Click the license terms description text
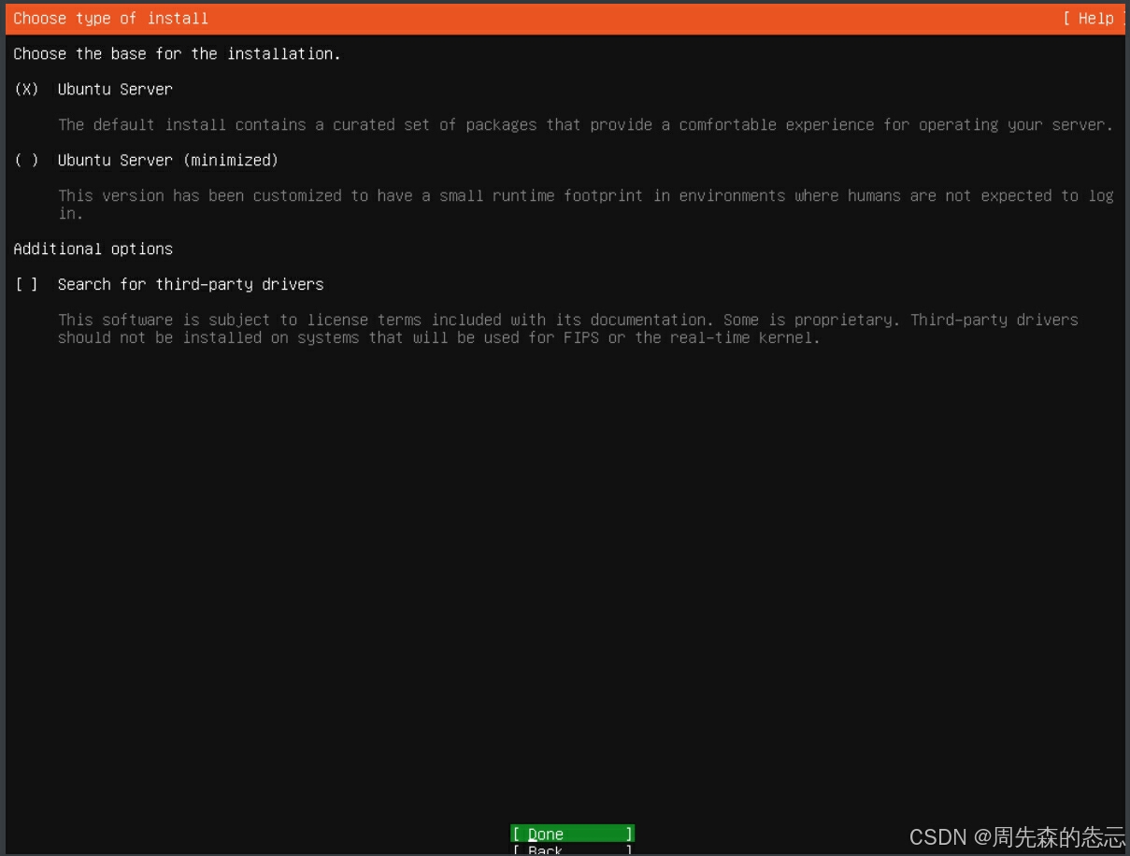Image resolution: width=1130 pixels, height=856 pixels. 568,329
